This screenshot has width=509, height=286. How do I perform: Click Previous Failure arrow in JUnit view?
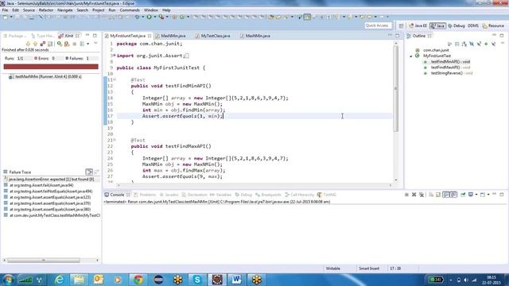[35, 44]
